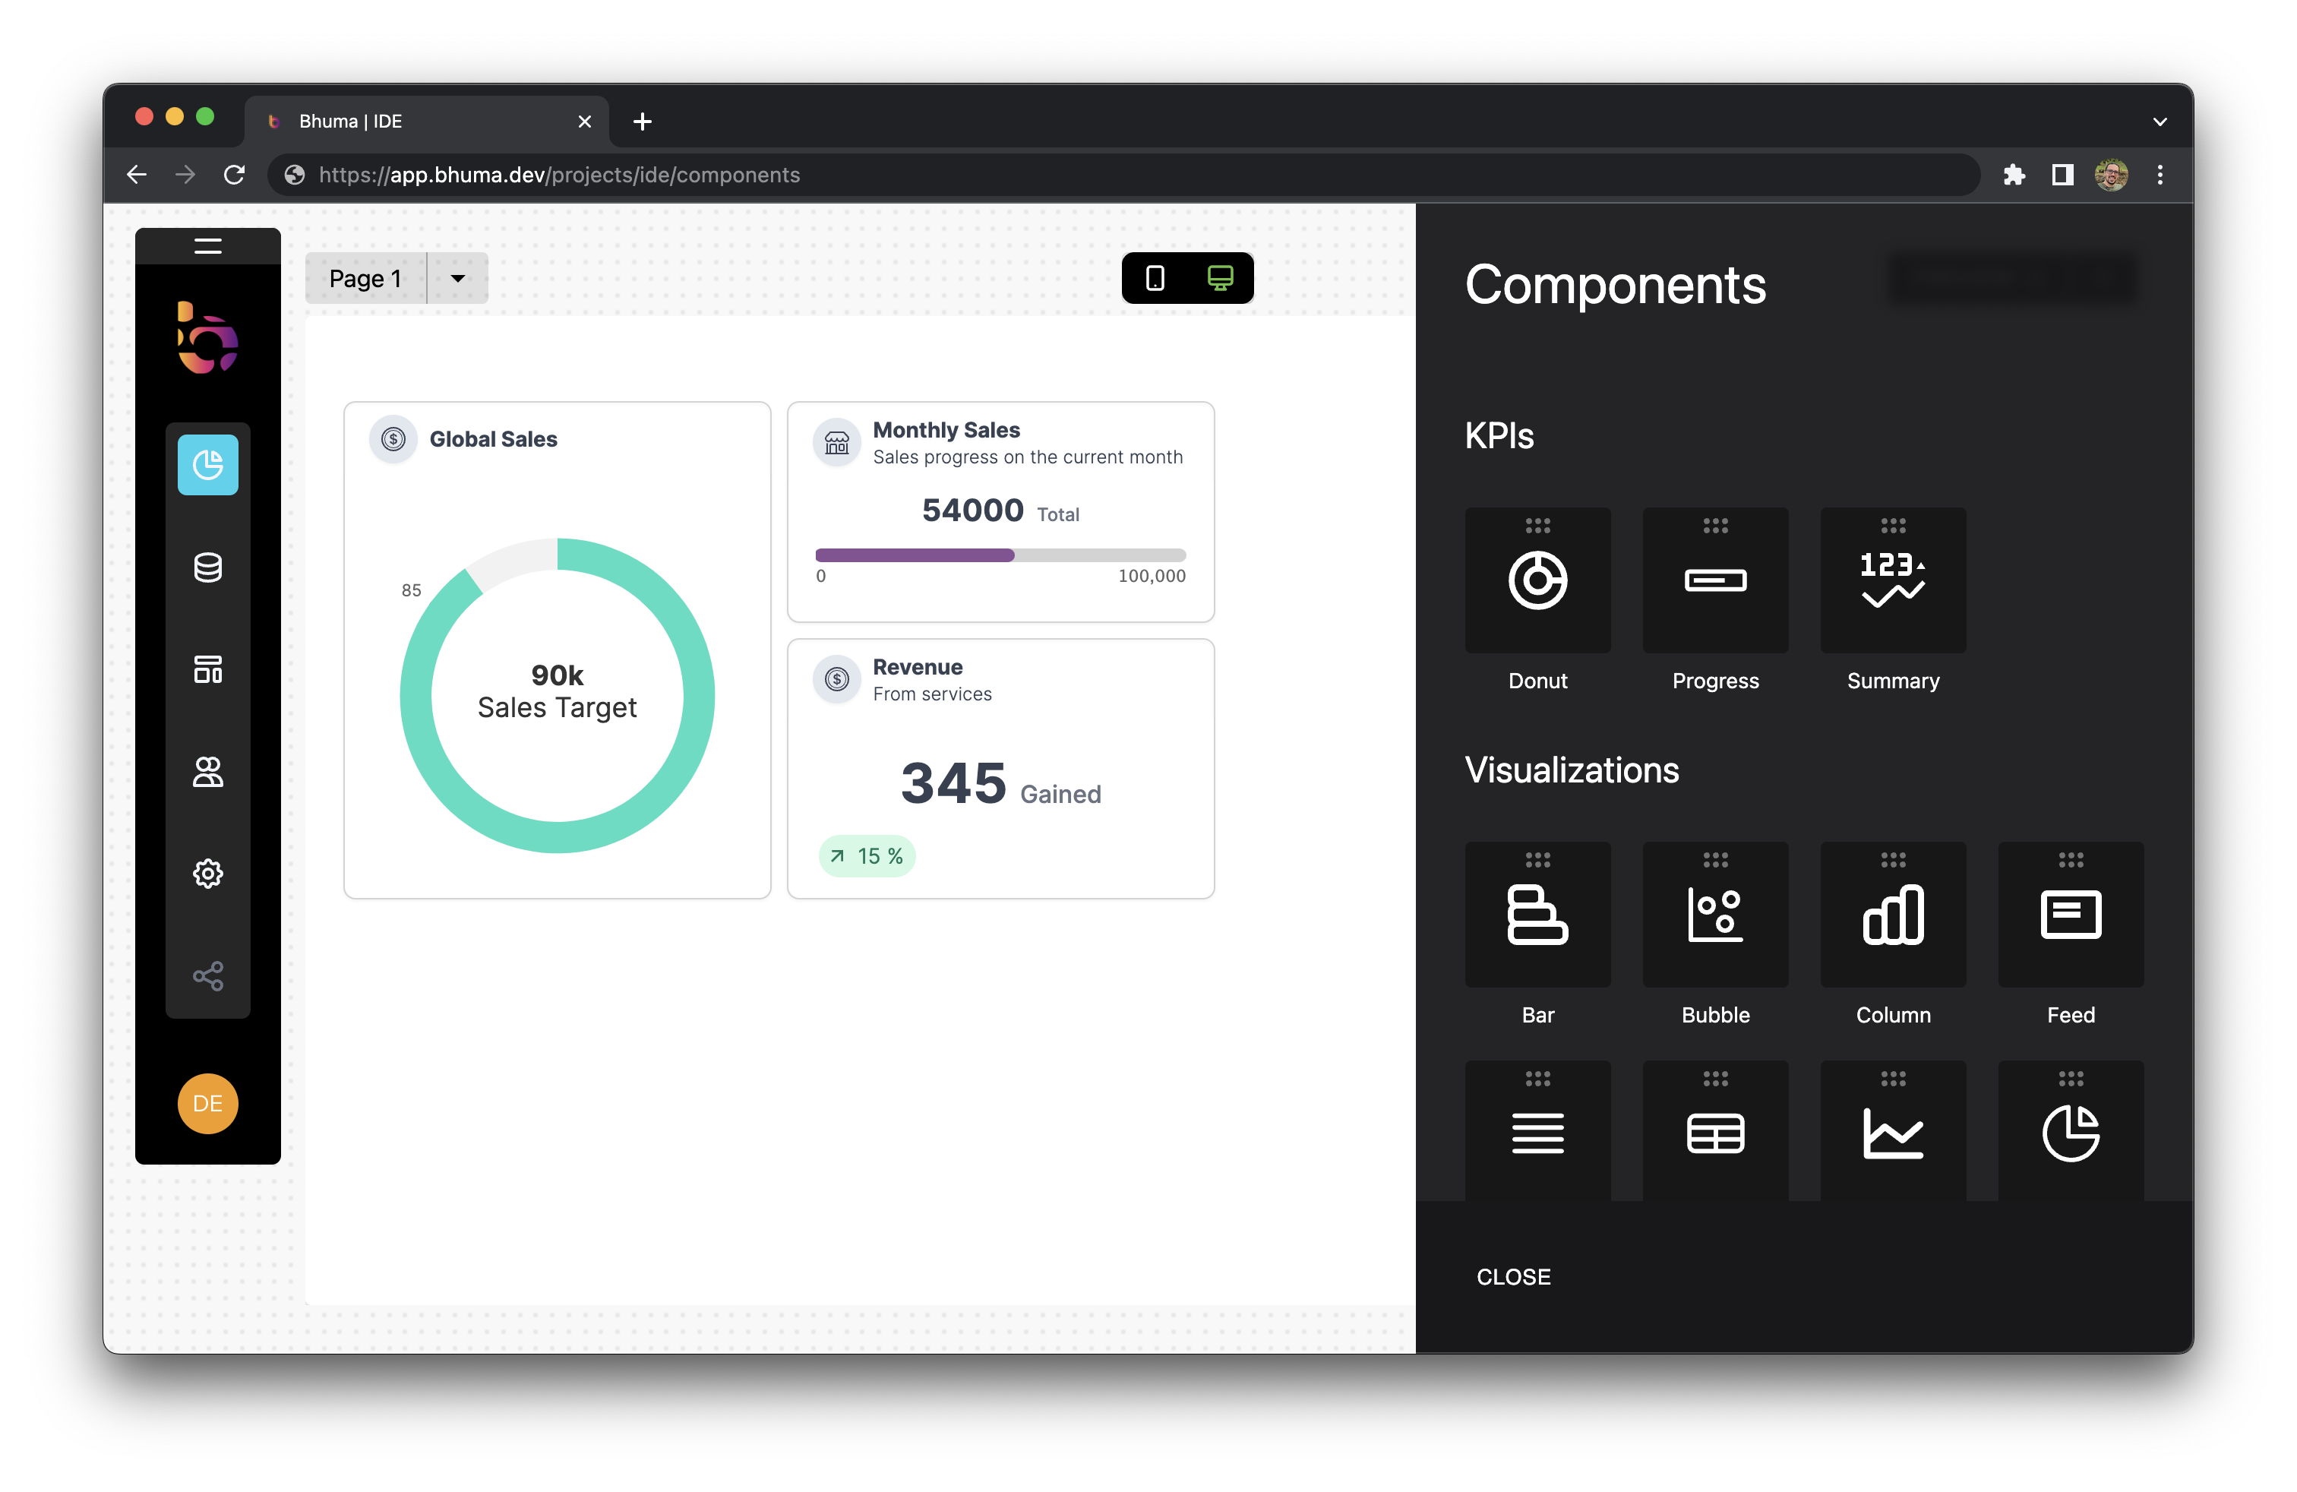Click the Page 1 tab label
The image size is (2297, 1492).
[365, 278]
